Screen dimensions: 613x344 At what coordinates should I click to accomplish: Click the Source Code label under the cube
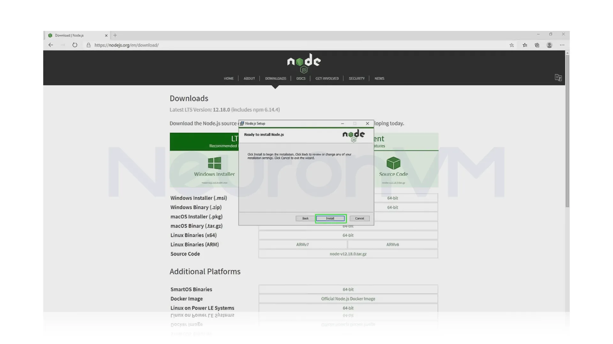(x=393, y=174)
